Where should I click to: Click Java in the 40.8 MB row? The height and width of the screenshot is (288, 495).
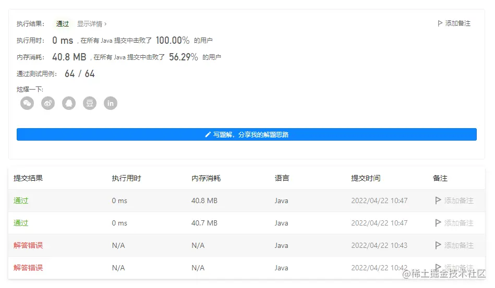[x=281, y=201]
